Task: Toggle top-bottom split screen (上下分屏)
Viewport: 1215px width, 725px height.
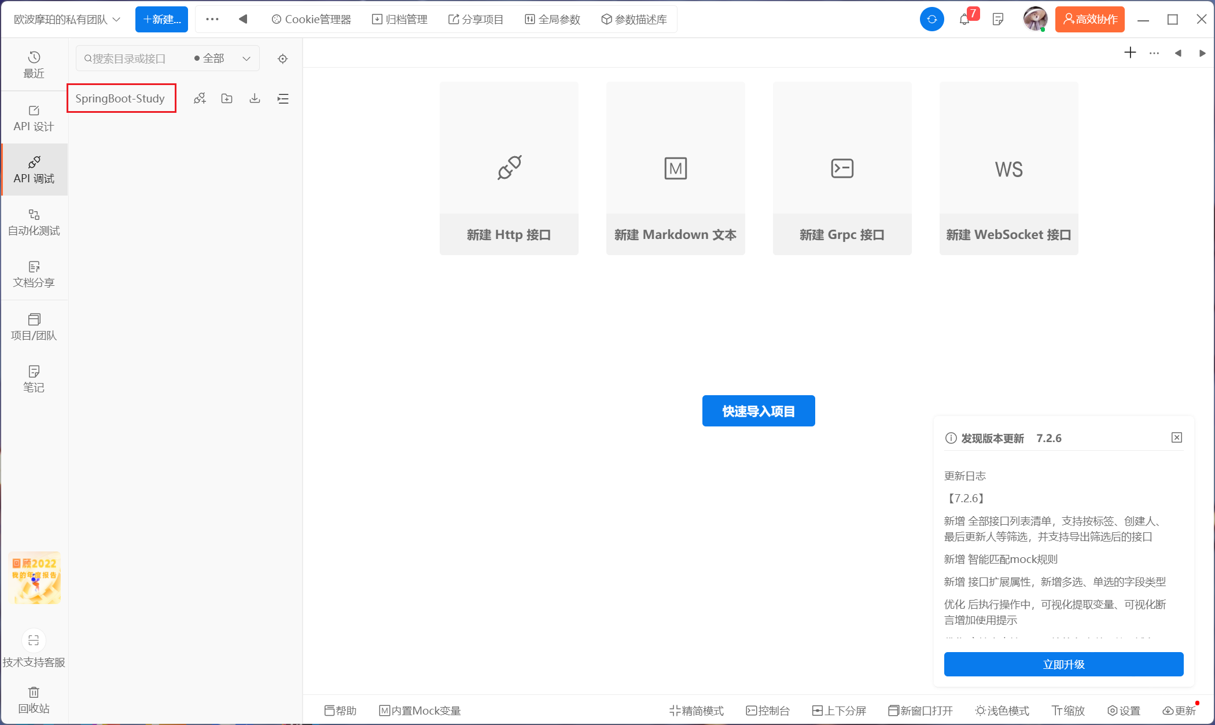Action: [839, 711]
